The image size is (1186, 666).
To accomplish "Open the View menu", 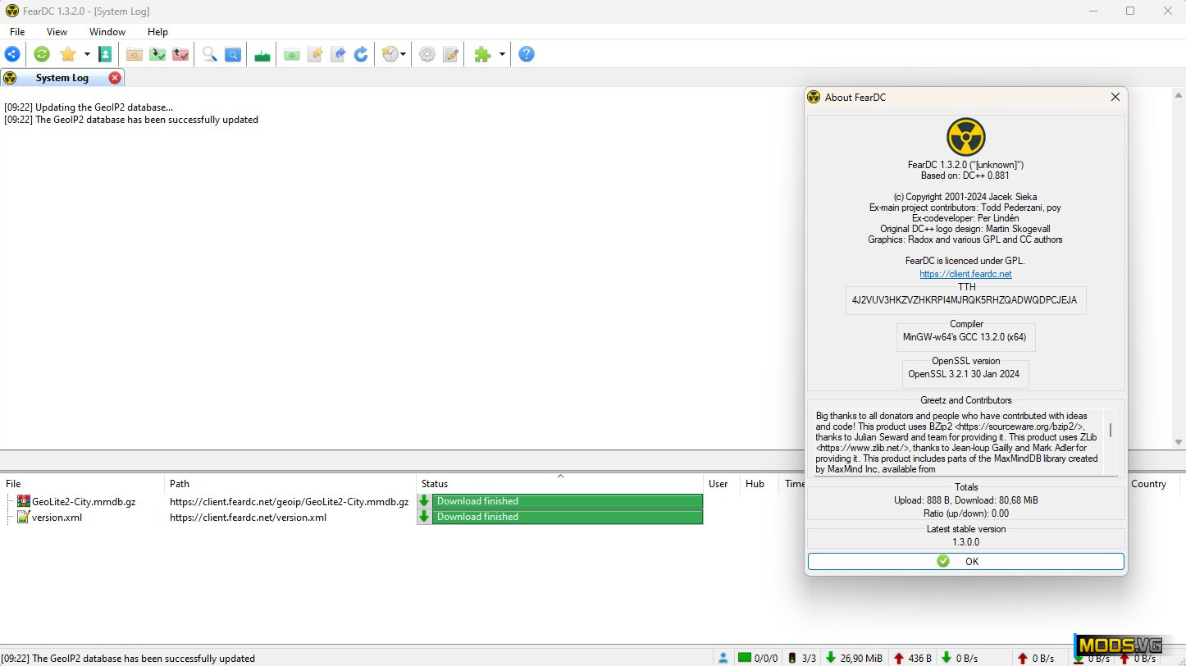I will [57, 32].
